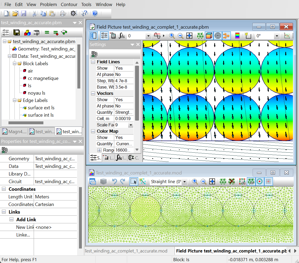Collapse the Field Lines settings group

[93, 62]
